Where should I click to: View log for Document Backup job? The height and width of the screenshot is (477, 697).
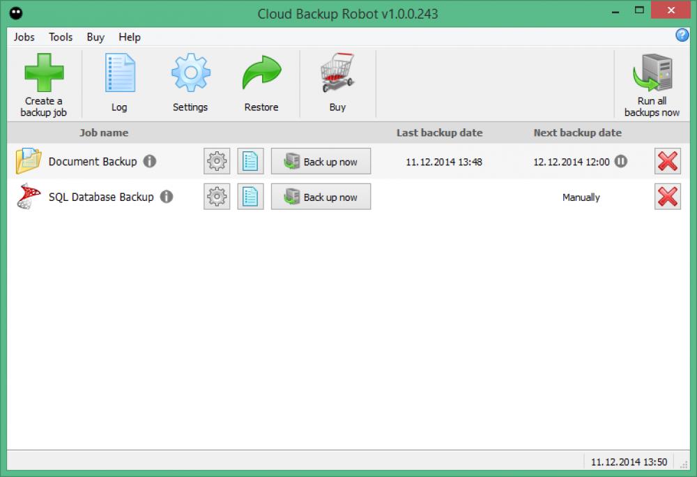250,161
